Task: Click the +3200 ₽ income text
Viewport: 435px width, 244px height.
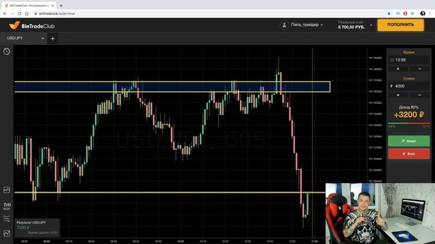Action: click(x=408, y=115)
